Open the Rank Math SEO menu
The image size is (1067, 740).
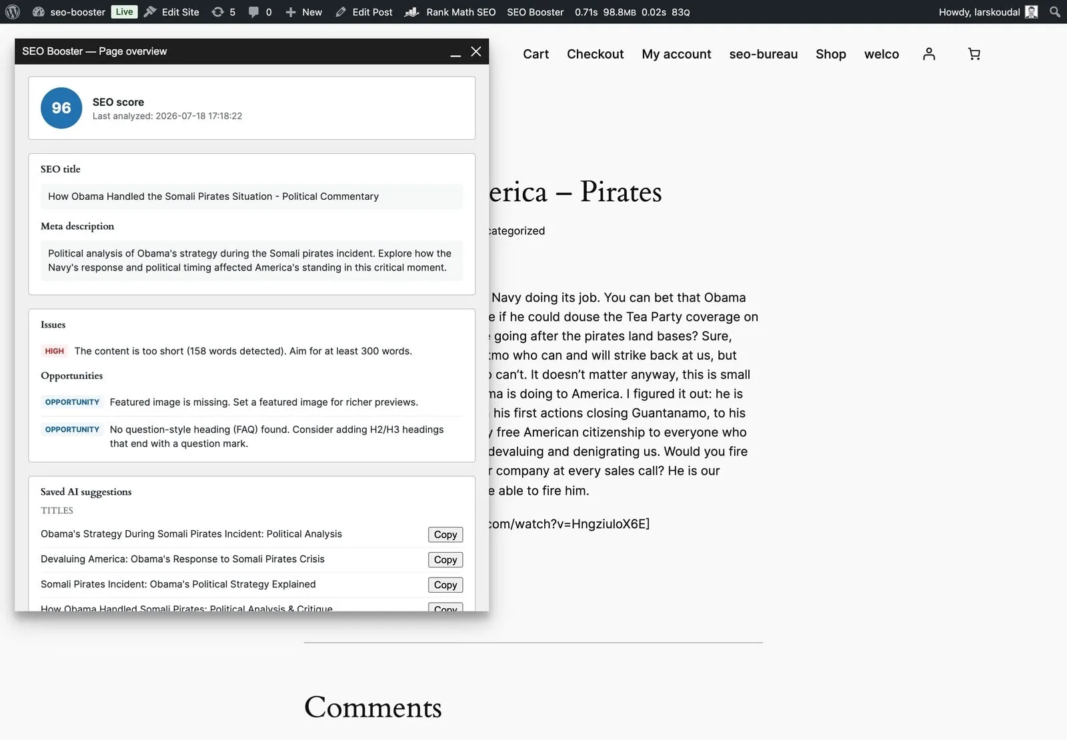[450, 12]
